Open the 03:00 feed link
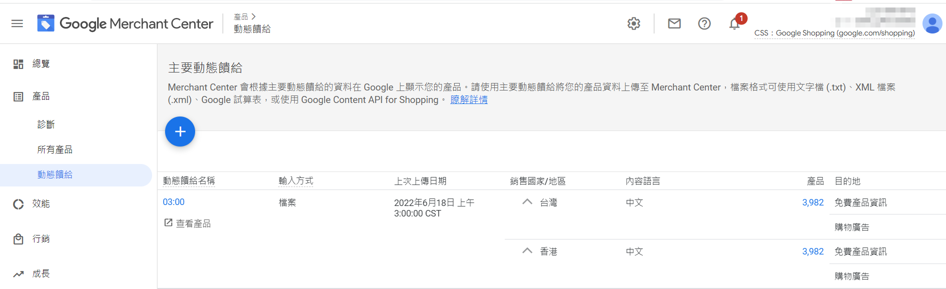Viewport: 946px width, 289px height. coord(174,202)
